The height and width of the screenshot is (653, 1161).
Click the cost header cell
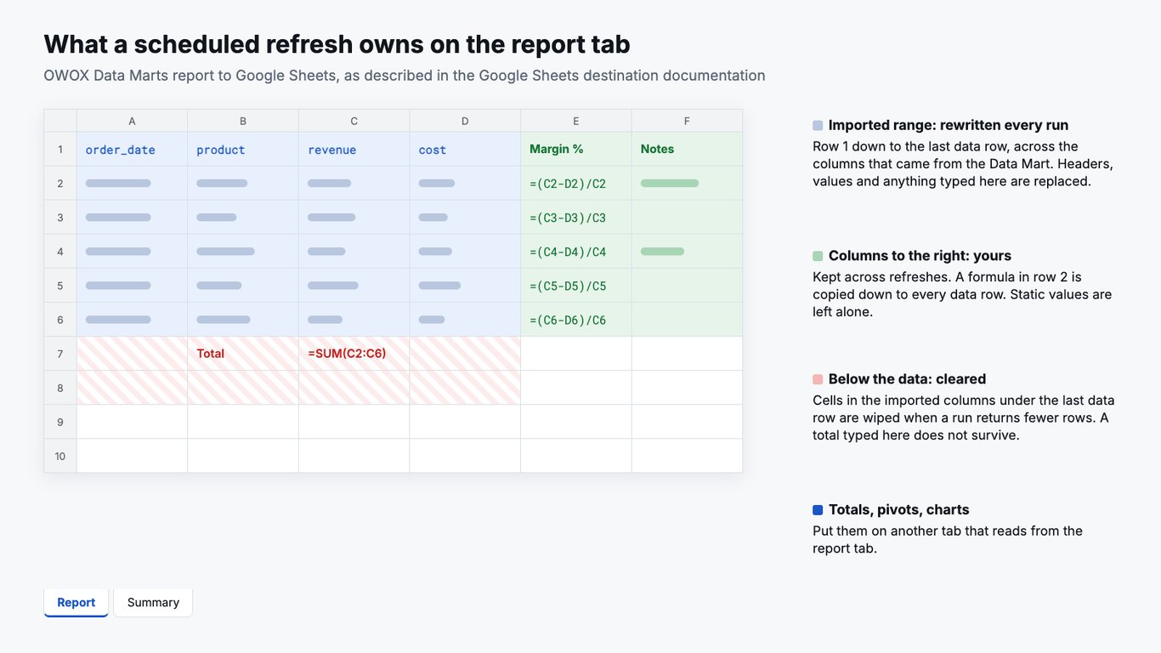click(465, 149)
